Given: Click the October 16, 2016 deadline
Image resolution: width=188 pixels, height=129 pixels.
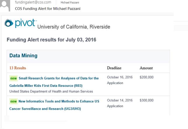Looking at the screenshot, I should (x=120, y=77).
